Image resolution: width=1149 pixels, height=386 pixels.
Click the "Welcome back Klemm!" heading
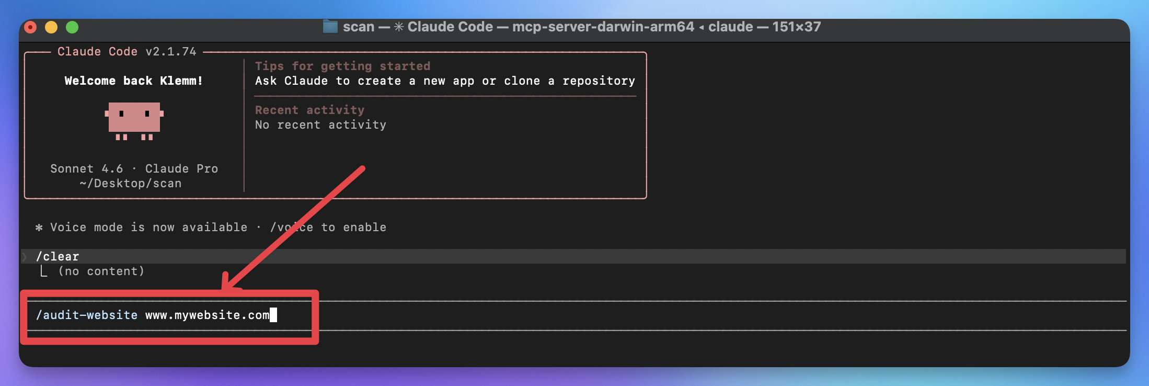click(134, 81)
